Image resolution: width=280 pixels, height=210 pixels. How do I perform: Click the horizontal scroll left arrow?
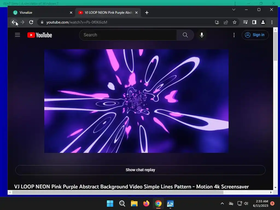point(10,192)
